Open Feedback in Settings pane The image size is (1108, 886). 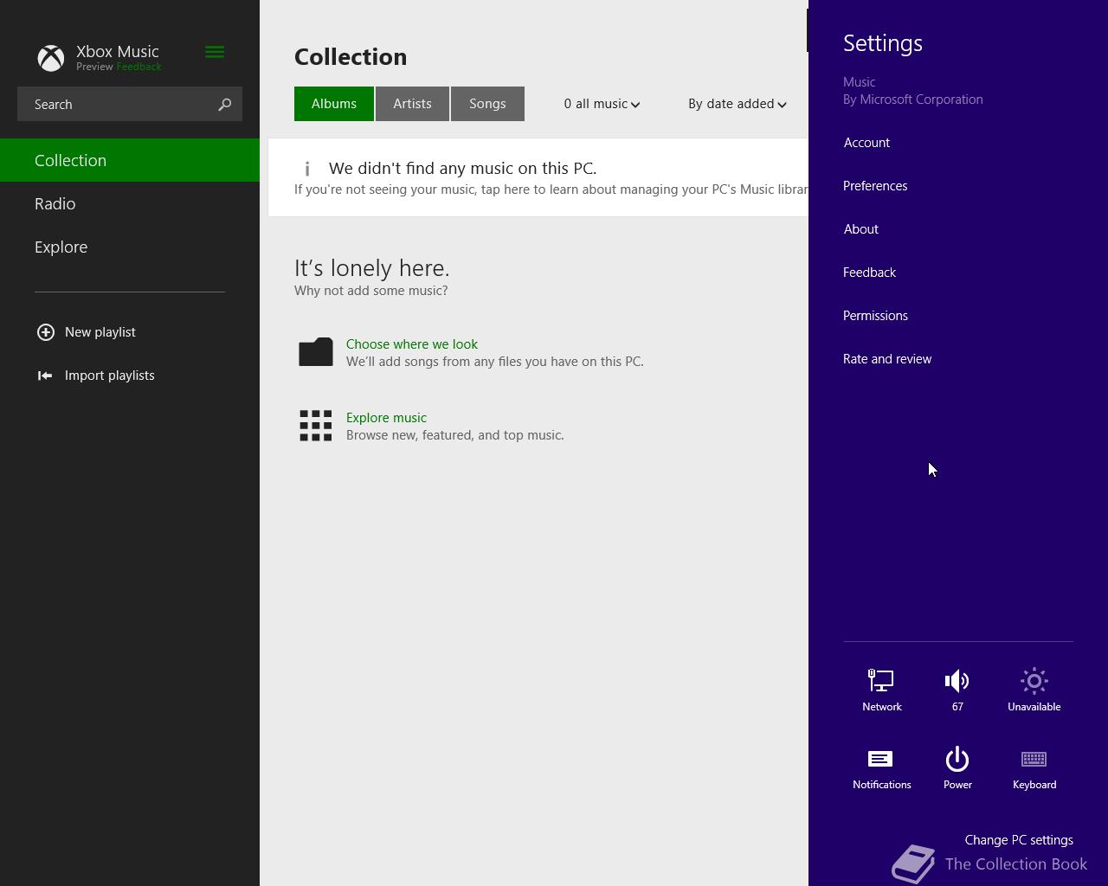[x=869, y=273]
